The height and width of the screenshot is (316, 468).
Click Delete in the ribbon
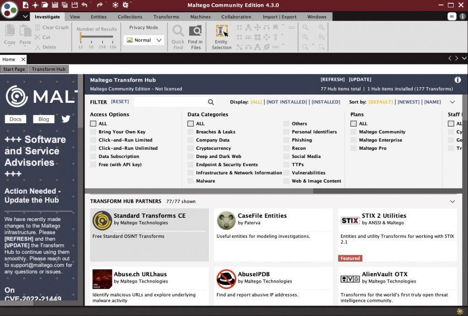pos(46,47)
